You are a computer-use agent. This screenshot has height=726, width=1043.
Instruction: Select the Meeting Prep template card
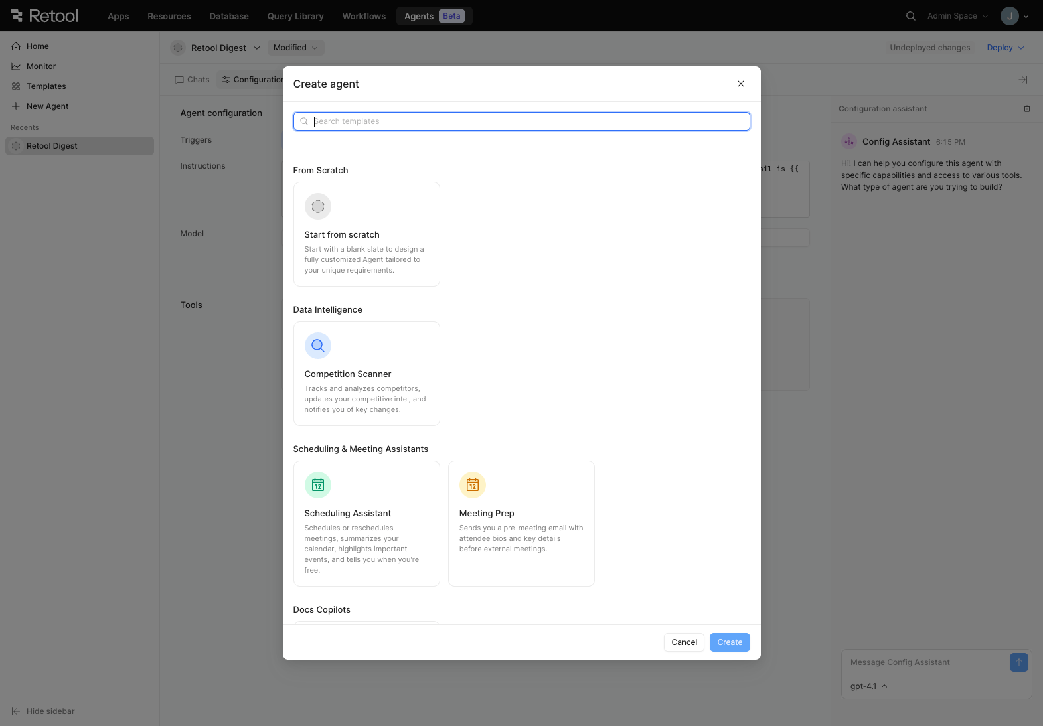pos(521,524)
